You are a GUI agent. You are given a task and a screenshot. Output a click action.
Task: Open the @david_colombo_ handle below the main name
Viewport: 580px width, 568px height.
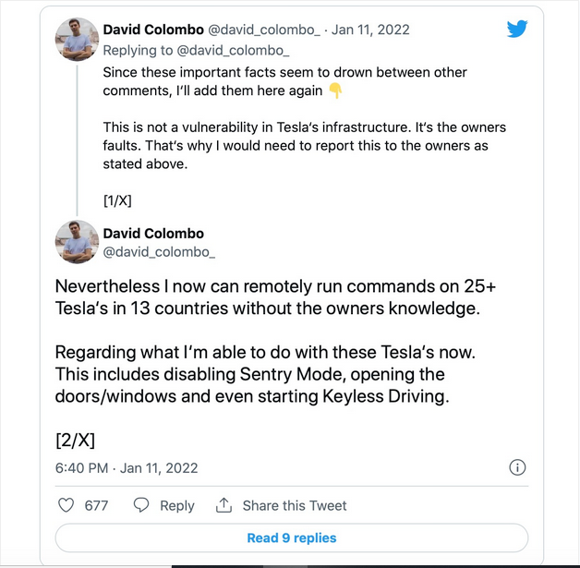159,251
